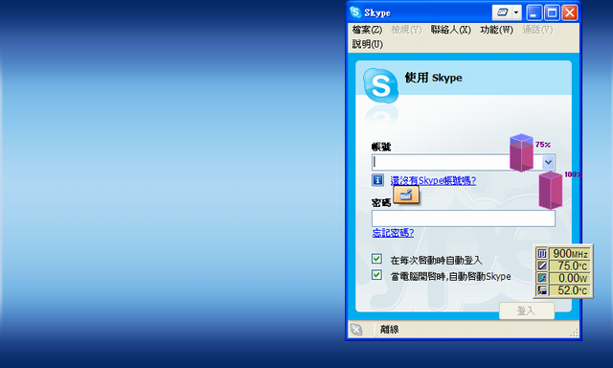Image resolution: width=613 pixels, height=368 pixels.
Task: Click the temperature icon next to 75.0°C
Action: 541,265
